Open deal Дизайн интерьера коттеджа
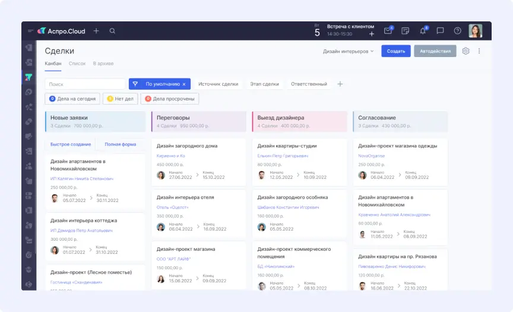The image size is (513, 312). pos(84,220)
